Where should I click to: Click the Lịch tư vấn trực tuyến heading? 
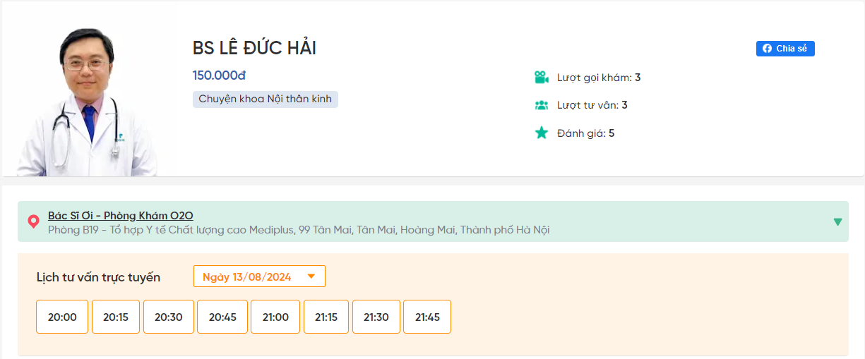pyautogui.click(x=98, y=277)
